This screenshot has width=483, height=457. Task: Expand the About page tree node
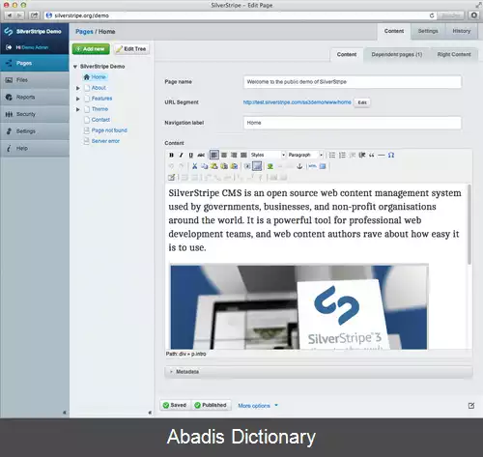78,88
